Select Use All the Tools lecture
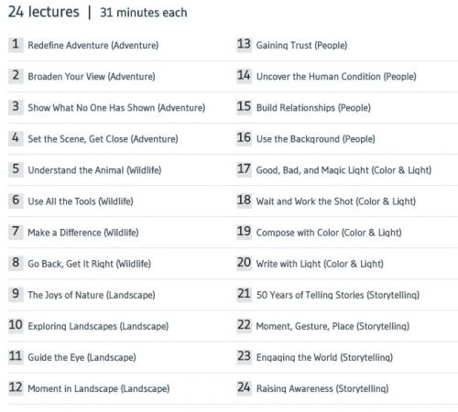Viewport: 458px width, 412px height. click(x=81, y=201)
